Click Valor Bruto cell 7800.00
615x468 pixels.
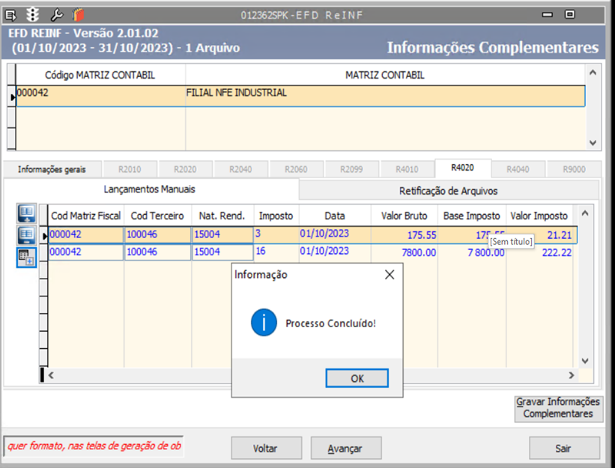[x=404, y=252]
